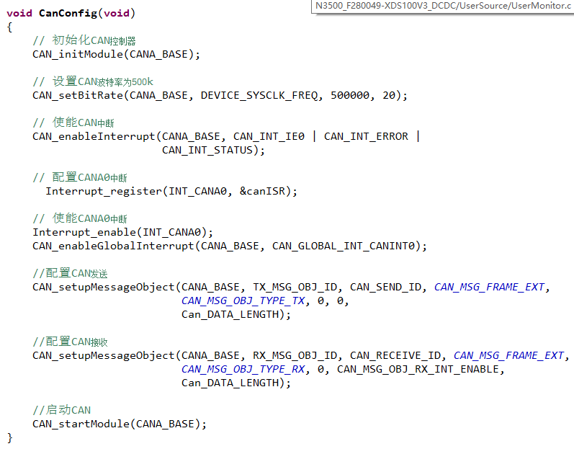The width and height of the screenshot is (574, 454).
Task: Click CAN_MSG_FRAME_EXT in the TX setup call
Action: tap(490, 287)
